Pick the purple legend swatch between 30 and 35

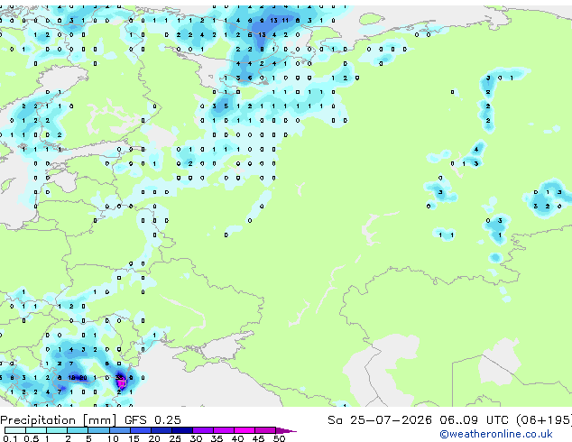pyautogui.click(x=203, y=430)
